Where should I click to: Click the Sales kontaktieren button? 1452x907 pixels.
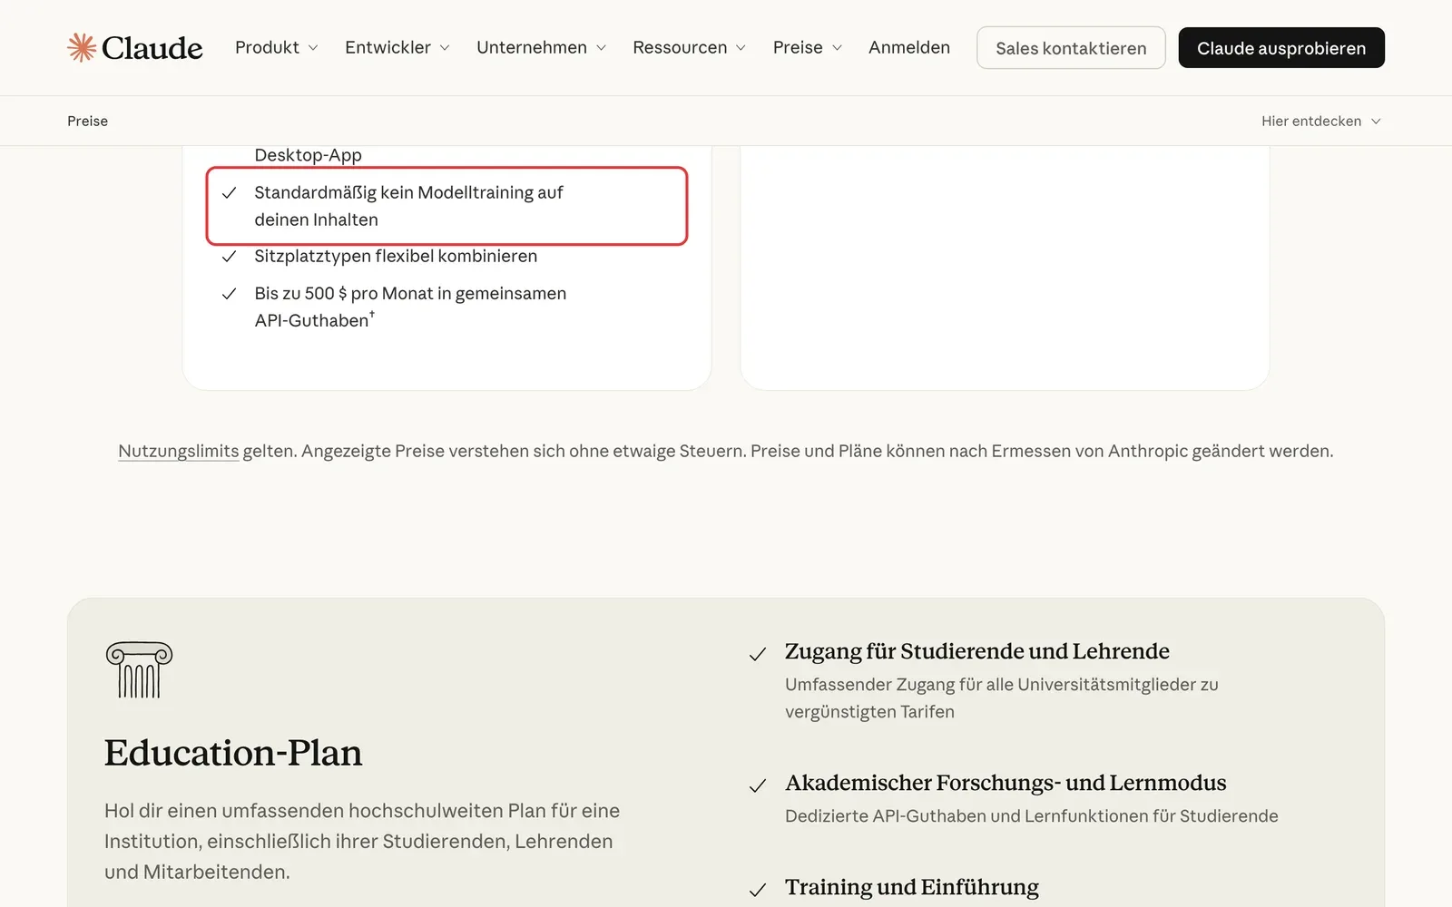[x=1071, y=48]
